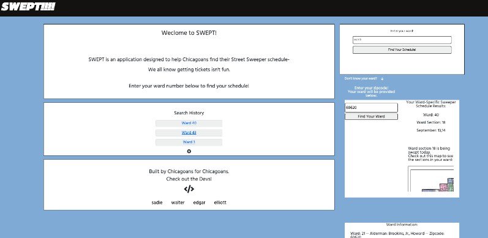Viewport: 488px width, 238px height.
Task: Click the zipcode field containing 60620
Action: point(371,108)
